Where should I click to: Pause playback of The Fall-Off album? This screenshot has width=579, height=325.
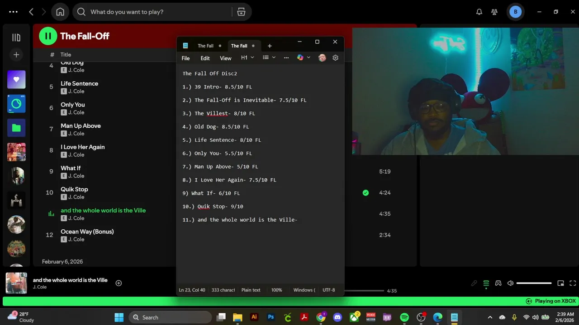[48, 36]
